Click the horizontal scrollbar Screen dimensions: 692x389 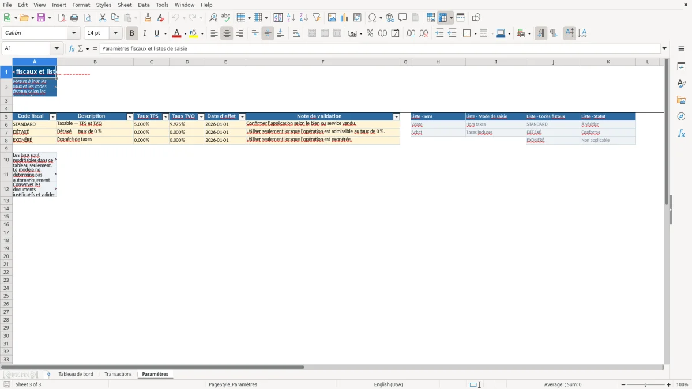[x=153, y=367]
